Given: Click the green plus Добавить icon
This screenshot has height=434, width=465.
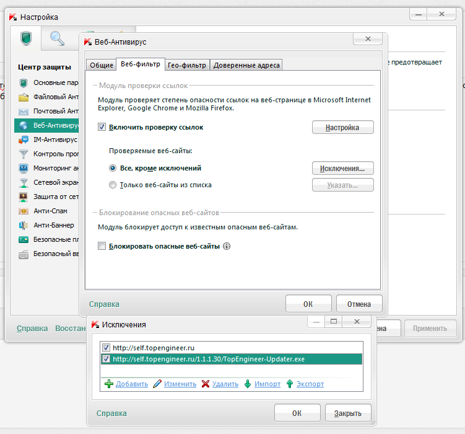Looking at the screenshot, I should [109, 384].
